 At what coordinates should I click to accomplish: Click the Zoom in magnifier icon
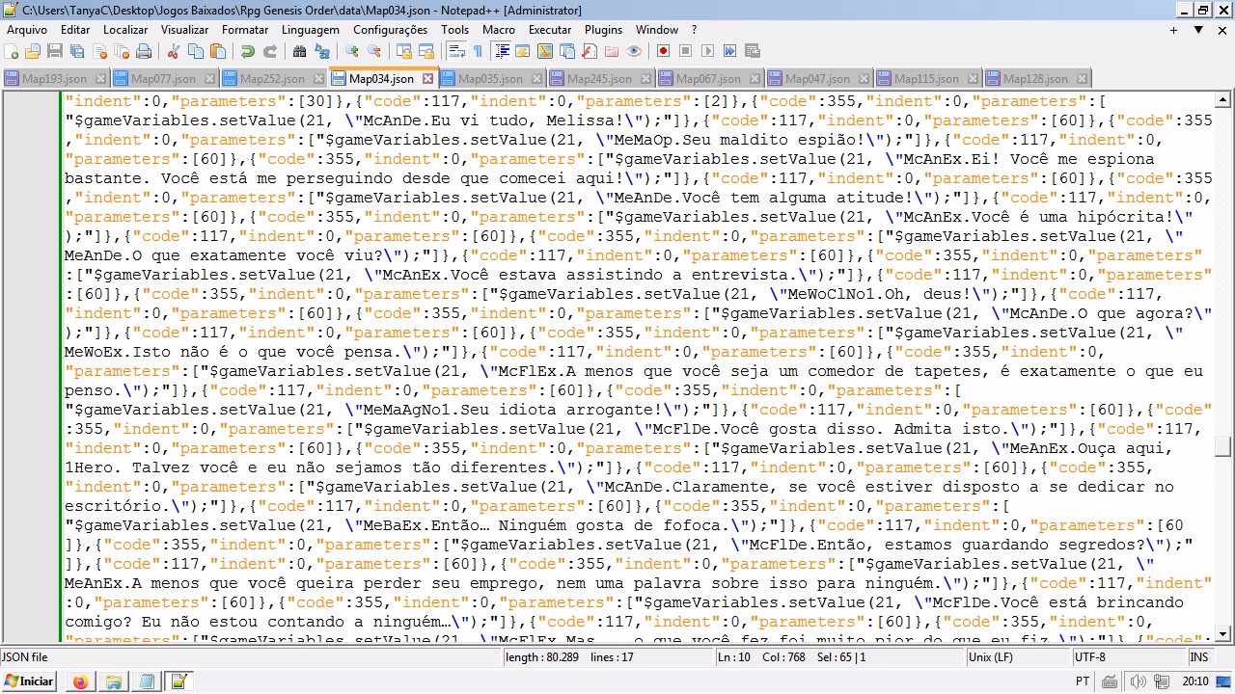tap(352, 51)
